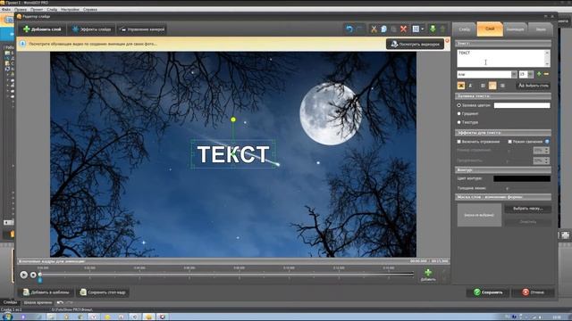This screenshot has width=572, height=321.
Task: Click green rotation handle above ТЕКСТ
Action: pyautogui.click(x=233, y=119)
